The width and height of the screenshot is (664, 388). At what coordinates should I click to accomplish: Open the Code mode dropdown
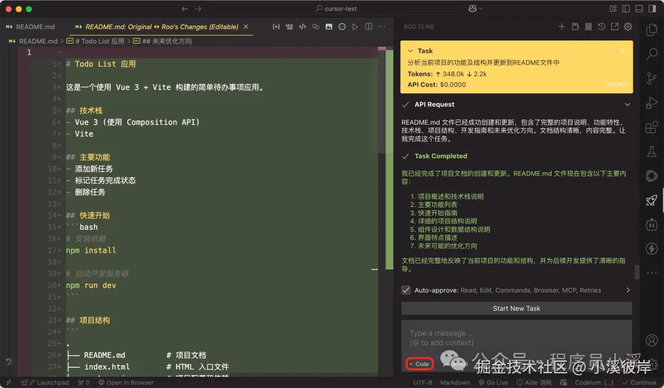[419, 364]
